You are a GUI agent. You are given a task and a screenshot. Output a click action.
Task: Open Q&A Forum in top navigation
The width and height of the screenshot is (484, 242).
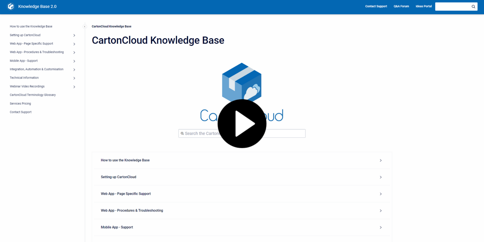click(x=401, y=6)
